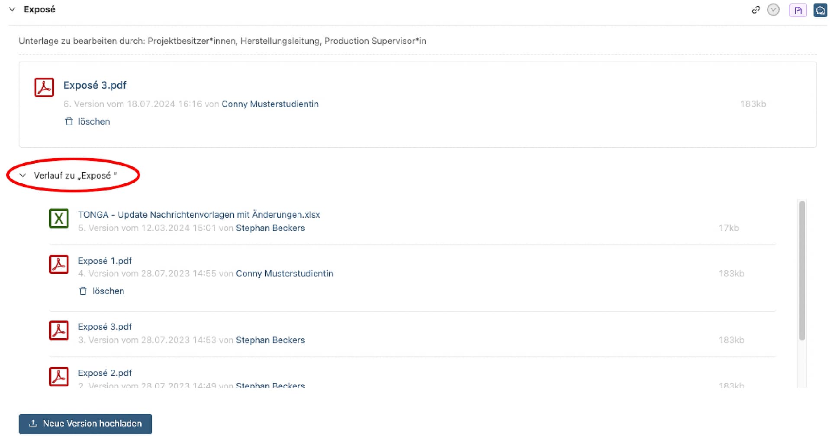The width and height of the screenshot is (830, 438).
Task: Click the history list vertical scrollbar
Action: pyautogui.click(x=802, y=270)
